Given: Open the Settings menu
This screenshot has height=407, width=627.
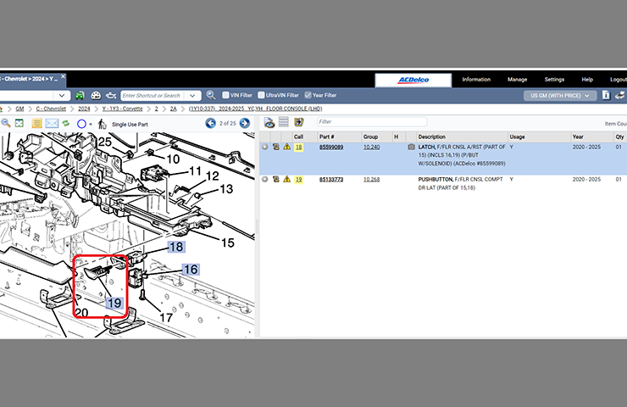Looking at the screenshot, I should tap(554, 80).
